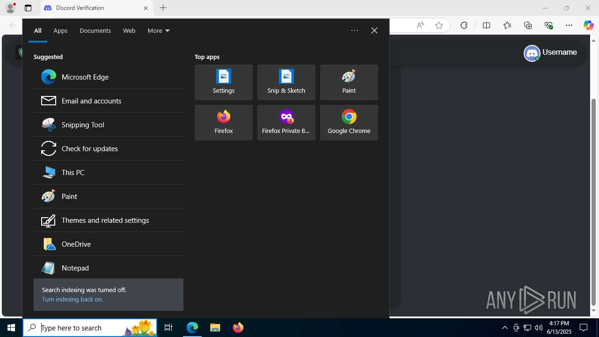Click the Type here to search box
Image resolution: width=599 pixels, height=337 pixels.
[x=90, y=328]
